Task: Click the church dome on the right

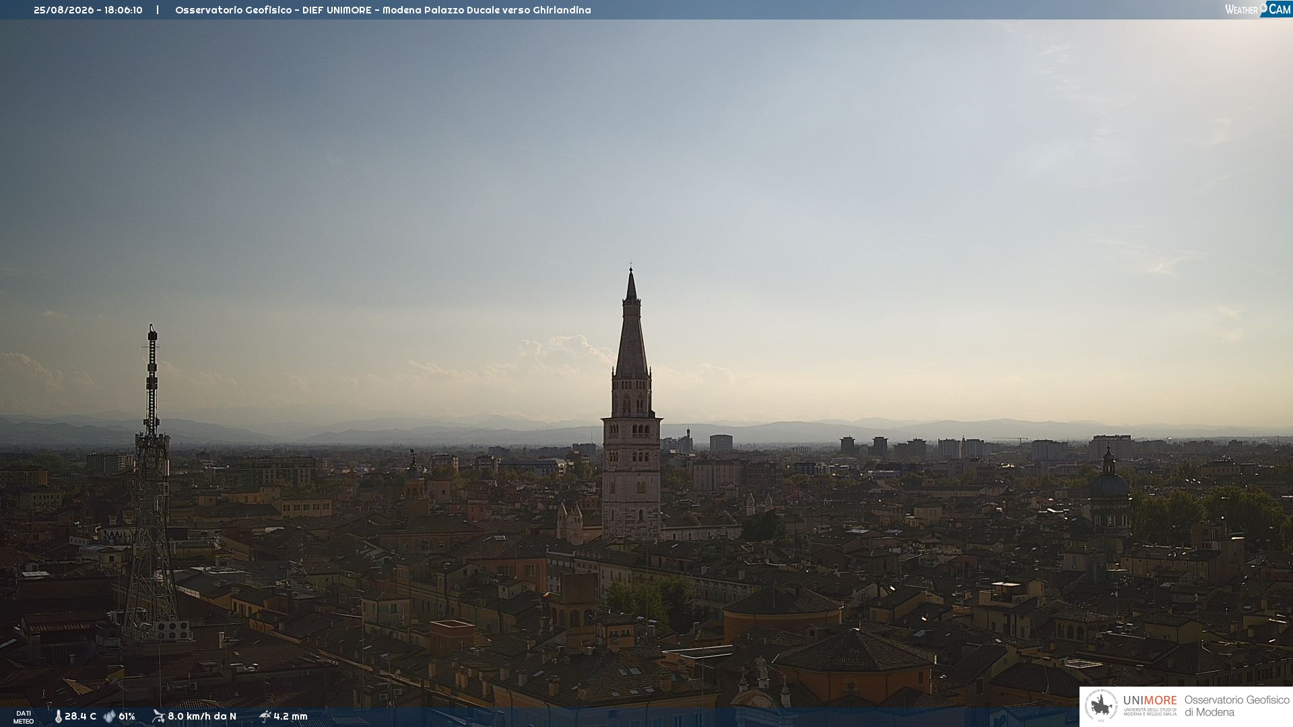Action: 1108,481
